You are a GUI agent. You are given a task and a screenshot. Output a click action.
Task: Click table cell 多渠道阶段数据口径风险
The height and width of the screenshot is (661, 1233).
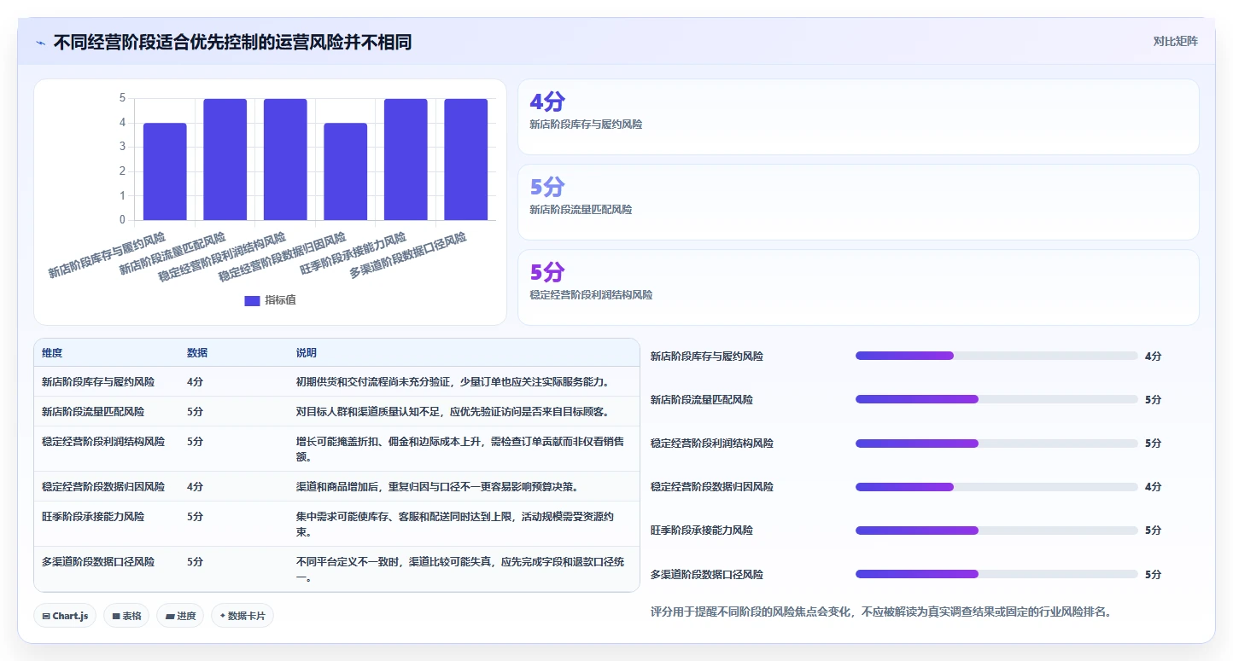click(98, 562)
